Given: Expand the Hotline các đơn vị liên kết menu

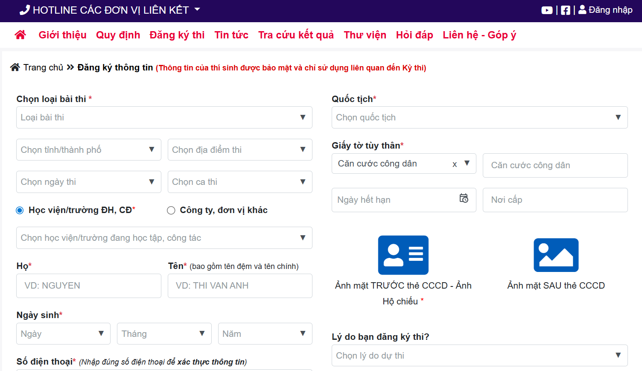Looking at the screenshot, I should point(110,10).
